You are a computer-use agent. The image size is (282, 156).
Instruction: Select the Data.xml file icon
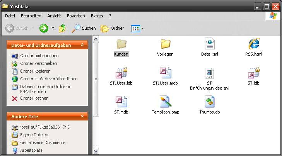pos(210,44)
